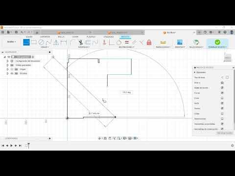Select the Line sketch tool
The width and height of the screenshot is (235, 176).
point(26,43)
